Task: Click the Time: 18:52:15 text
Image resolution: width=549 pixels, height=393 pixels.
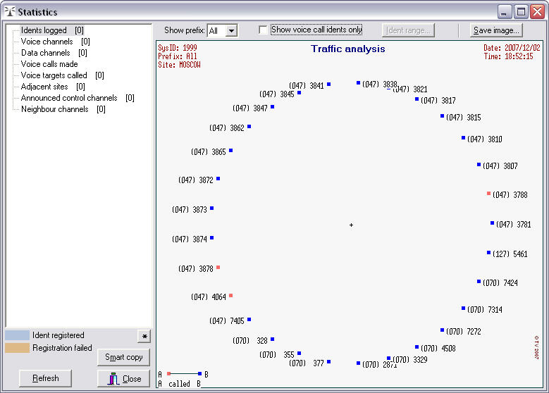Action: click(x=508, y=56)
